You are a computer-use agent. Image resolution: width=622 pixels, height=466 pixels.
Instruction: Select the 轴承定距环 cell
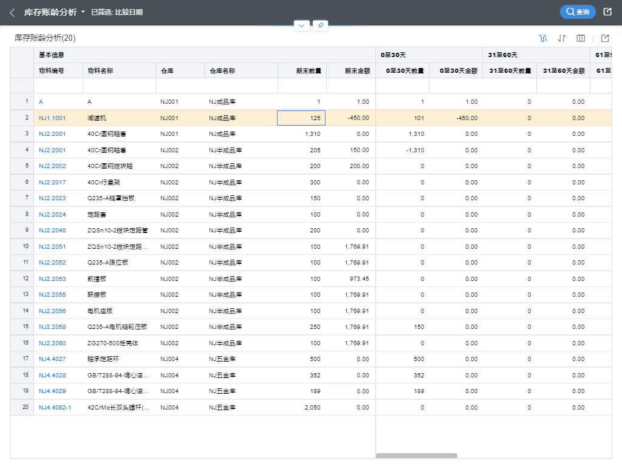point(120,359)
